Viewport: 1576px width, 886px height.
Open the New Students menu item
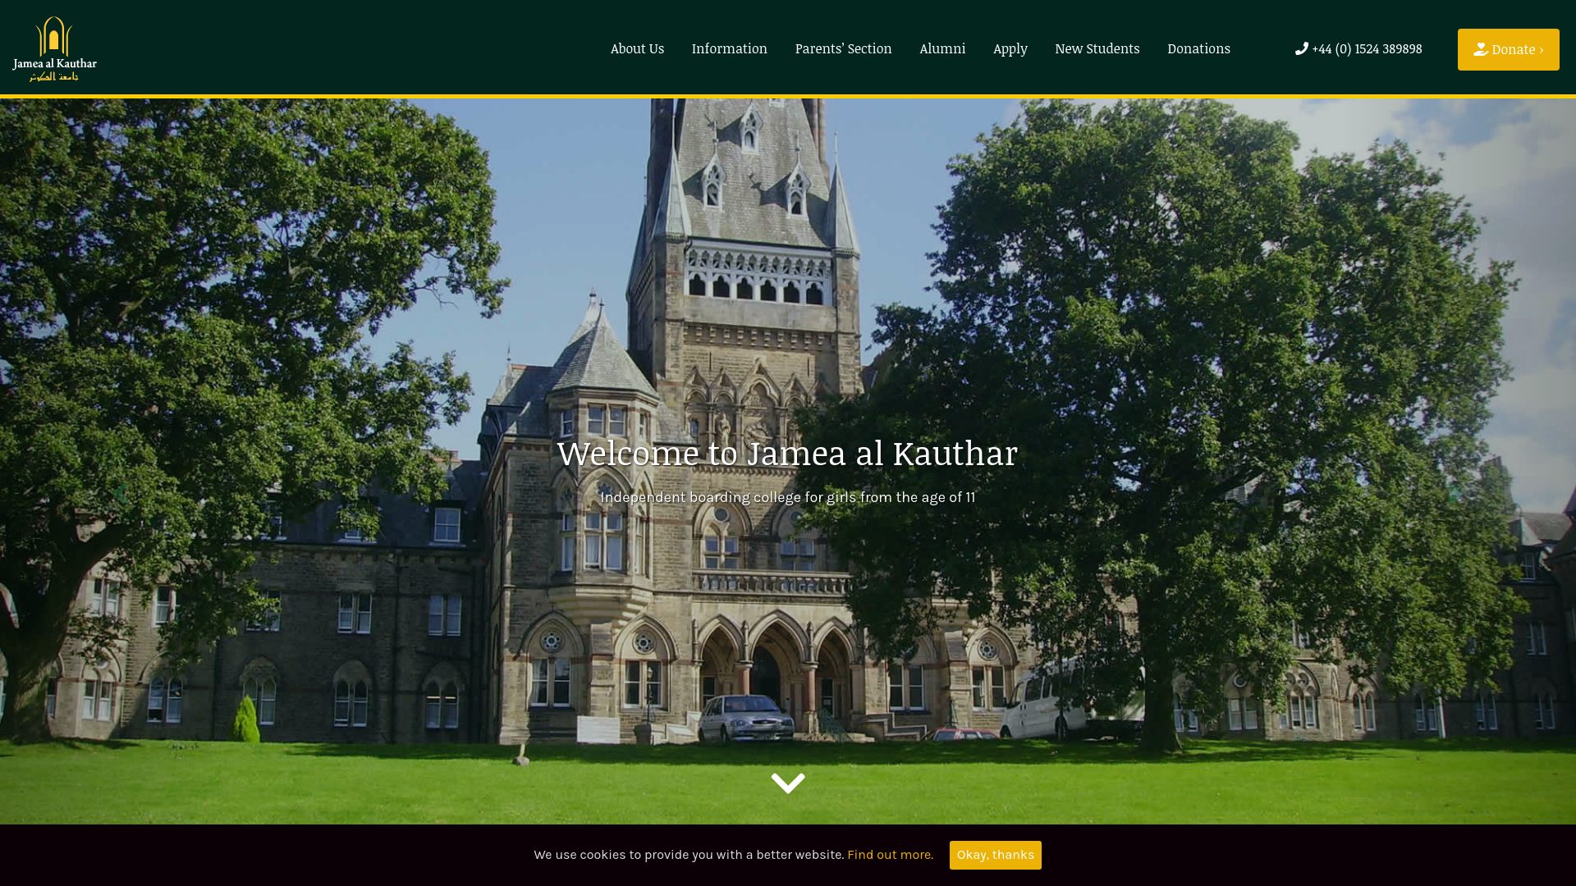click(x=1097, y=48)
